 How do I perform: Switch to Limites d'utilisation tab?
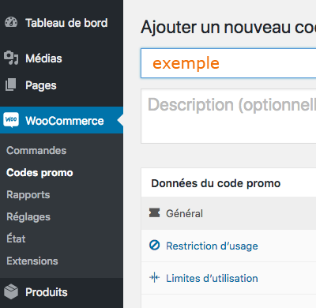[x=228, y=278]
